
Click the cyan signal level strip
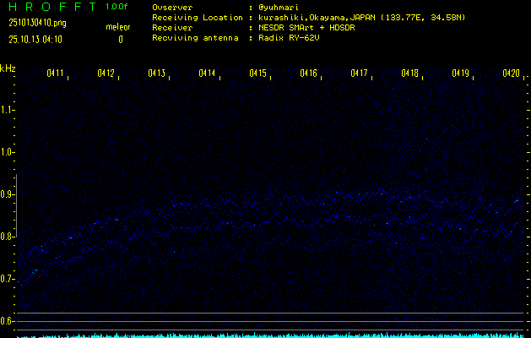(x=270, y=335)
